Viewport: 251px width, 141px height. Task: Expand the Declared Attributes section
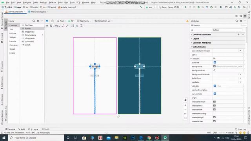[x=192, y=34]
